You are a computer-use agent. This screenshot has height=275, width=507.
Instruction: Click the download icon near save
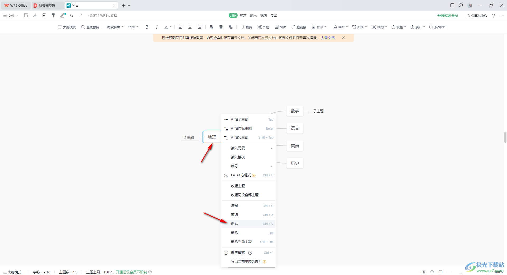click(x=35, y=16)
